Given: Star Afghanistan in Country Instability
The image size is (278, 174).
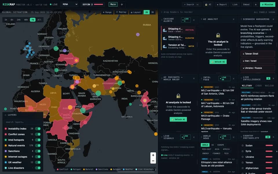Looking at the screenshot, I should pos(243,168).
